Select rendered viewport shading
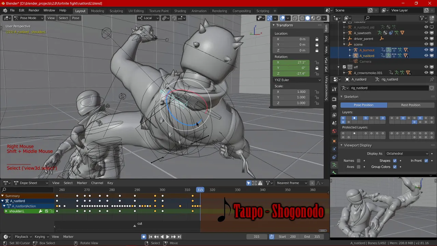 [319, 18]
